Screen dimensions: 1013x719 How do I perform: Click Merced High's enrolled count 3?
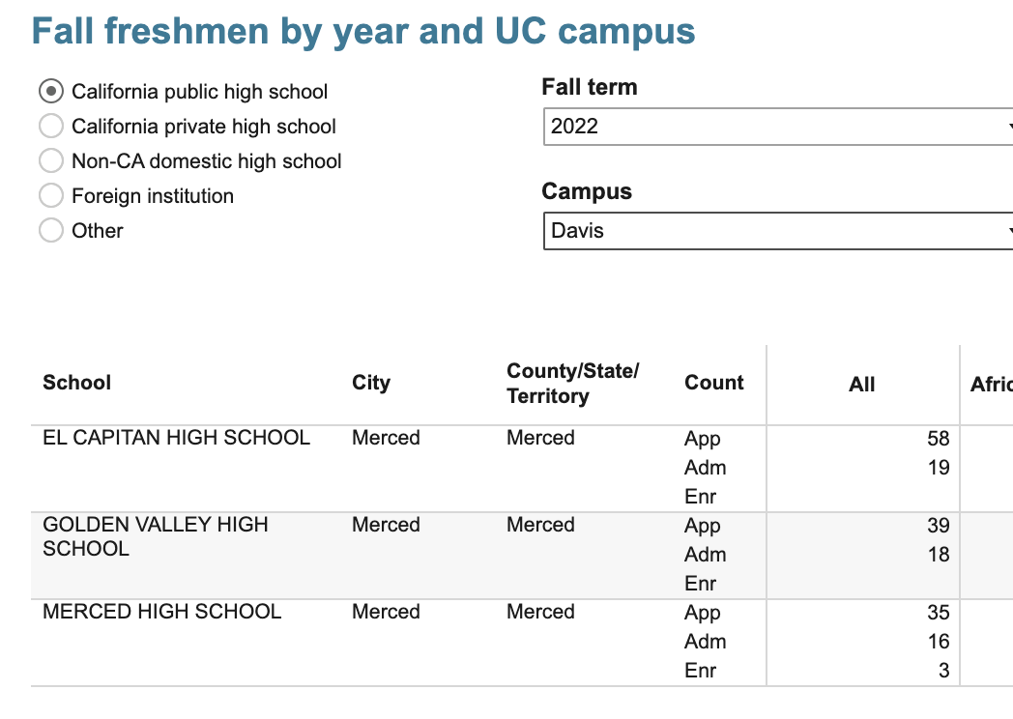pos(943,671)
